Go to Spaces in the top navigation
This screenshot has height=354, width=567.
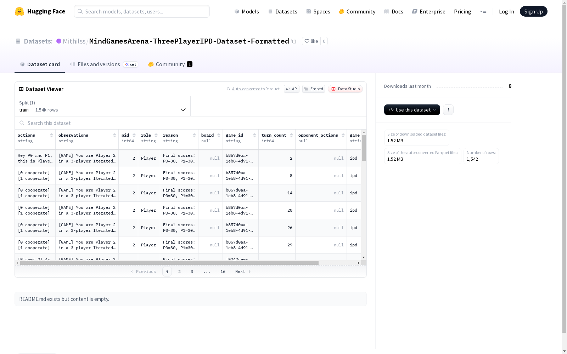318,11
